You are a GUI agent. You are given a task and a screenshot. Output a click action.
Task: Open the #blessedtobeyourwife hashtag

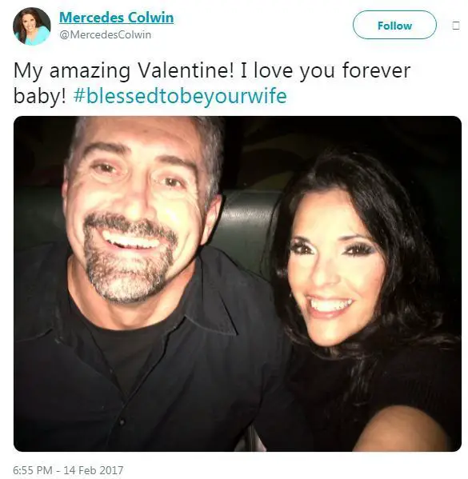(x=180, y=96)
